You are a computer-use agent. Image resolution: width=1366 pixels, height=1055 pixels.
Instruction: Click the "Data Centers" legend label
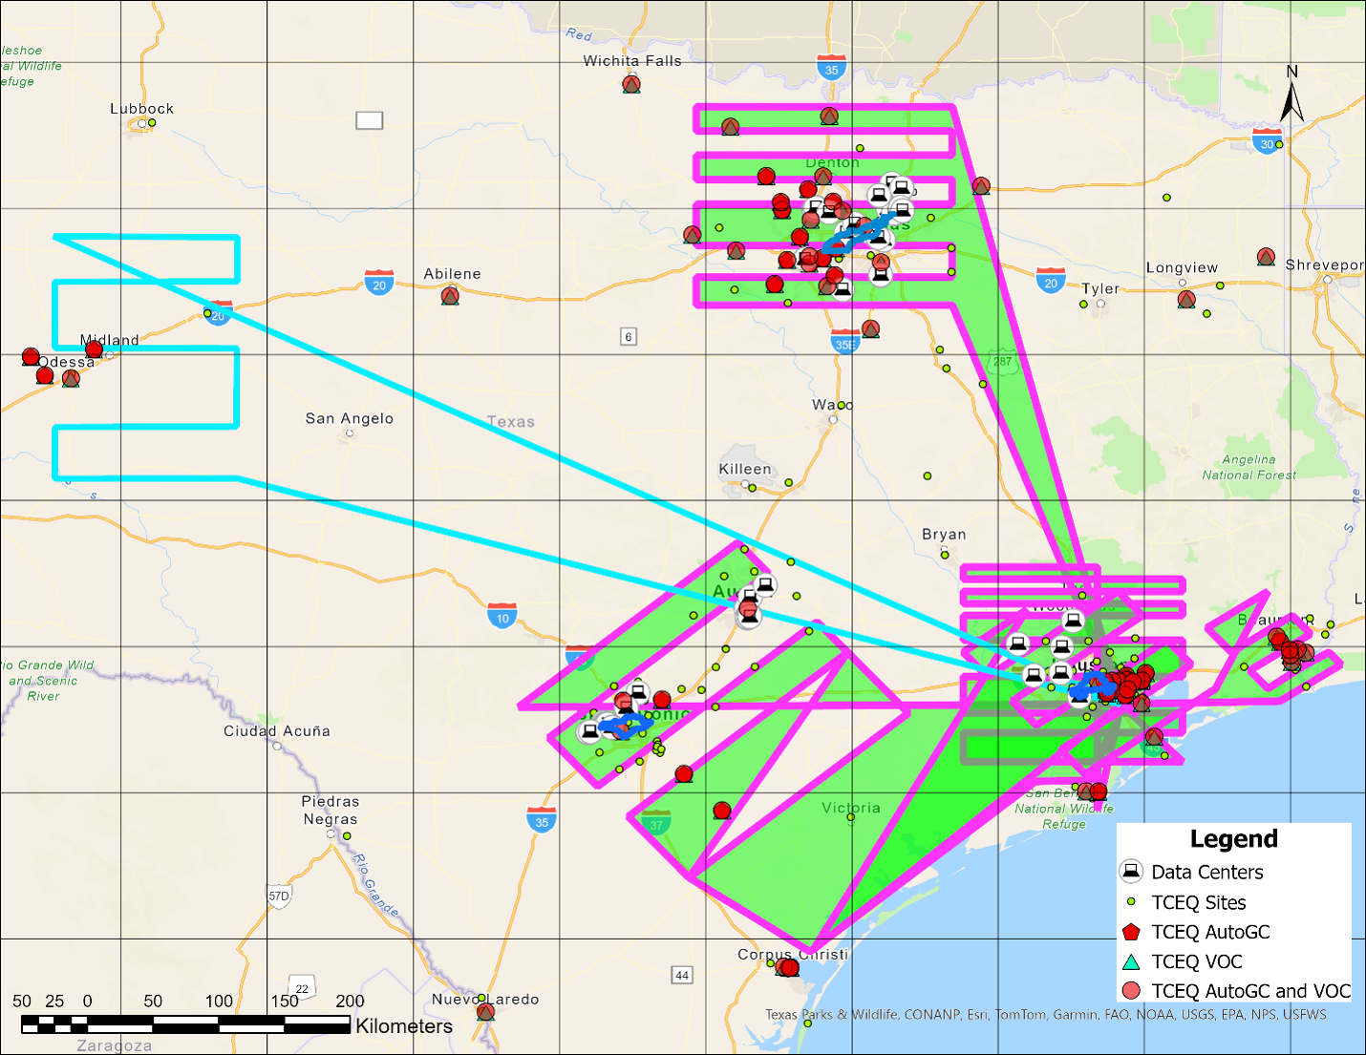1207,872
